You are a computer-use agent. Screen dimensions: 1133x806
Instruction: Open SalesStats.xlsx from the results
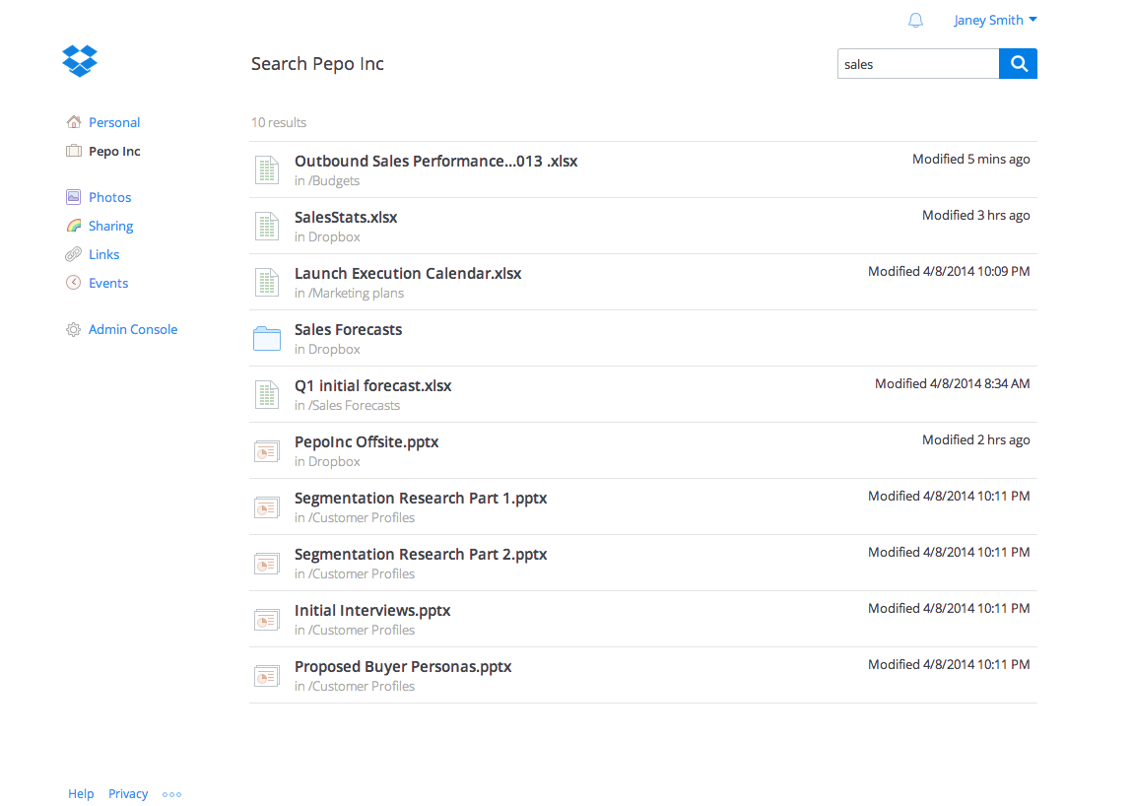(x=346, y=218)
